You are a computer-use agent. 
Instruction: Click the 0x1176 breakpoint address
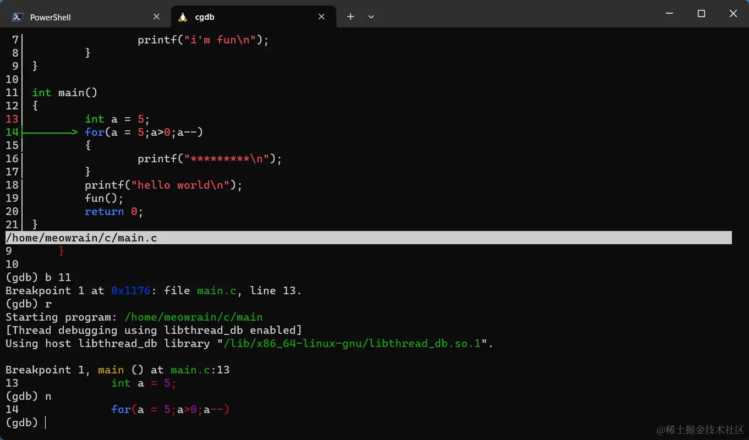[x=130, y=290]
